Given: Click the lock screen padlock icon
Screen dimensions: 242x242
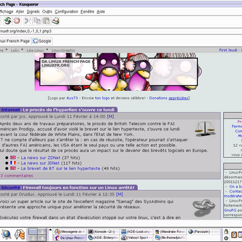Looking at the screenshot, I should point(226,231).
